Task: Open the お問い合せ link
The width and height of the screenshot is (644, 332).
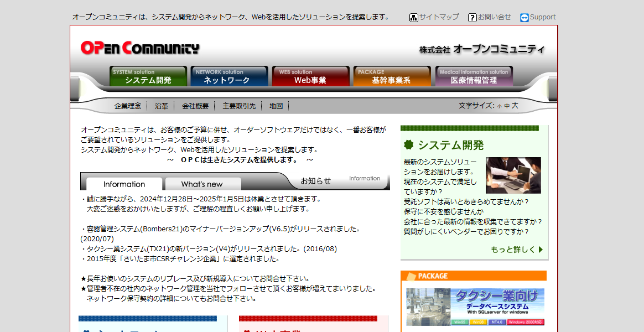Action: (x=495, y=17)
